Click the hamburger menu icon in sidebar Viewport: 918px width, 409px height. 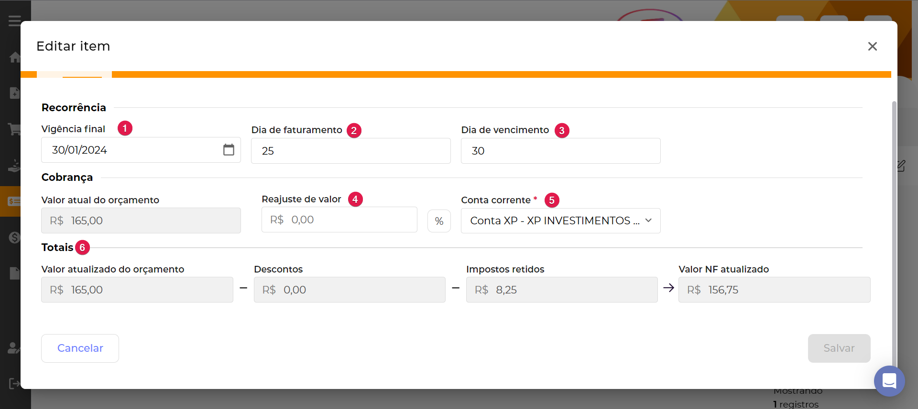14,21
